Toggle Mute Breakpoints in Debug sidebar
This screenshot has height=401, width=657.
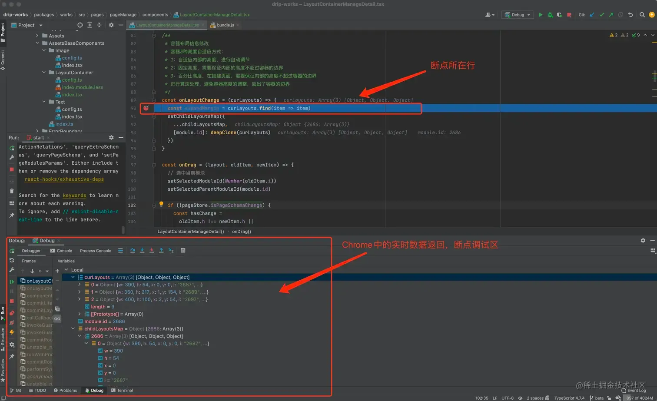(x=12, y=323)
